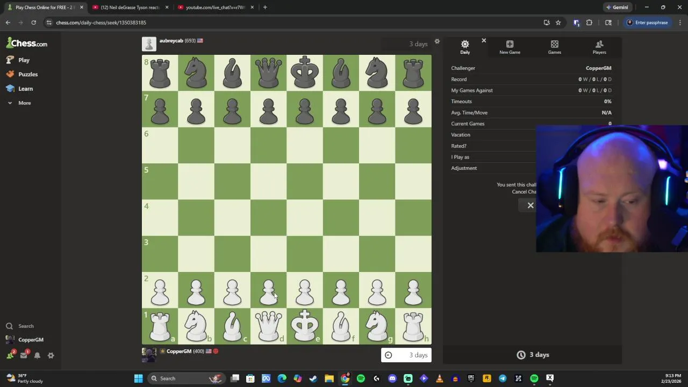The image size is (688, 387).
Task: Switch to the Players tab
Action: pyautogui.click(x=599, y=47)
